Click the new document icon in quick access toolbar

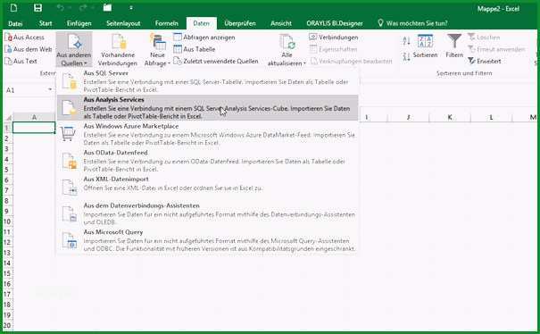click(x=13, y=8)
